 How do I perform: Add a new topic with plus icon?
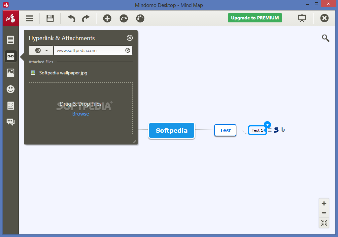pyautogui.click(x=107, y=18)
